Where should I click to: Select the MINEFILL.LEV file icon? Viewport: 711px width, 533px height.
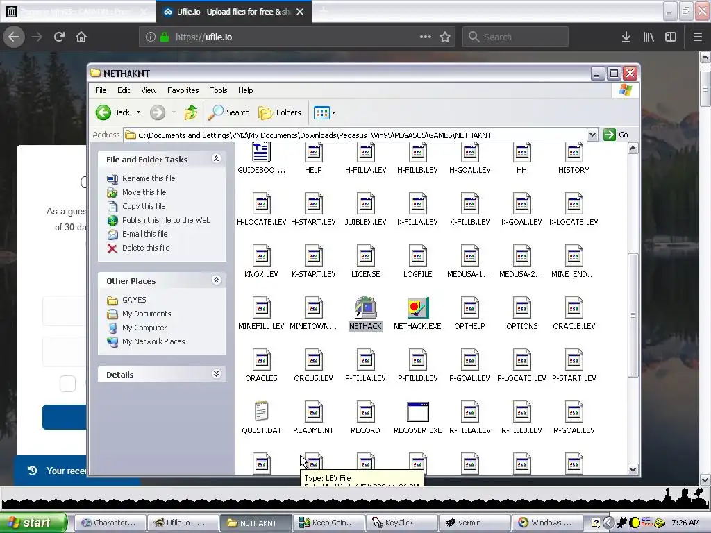[x=261, y=308]
